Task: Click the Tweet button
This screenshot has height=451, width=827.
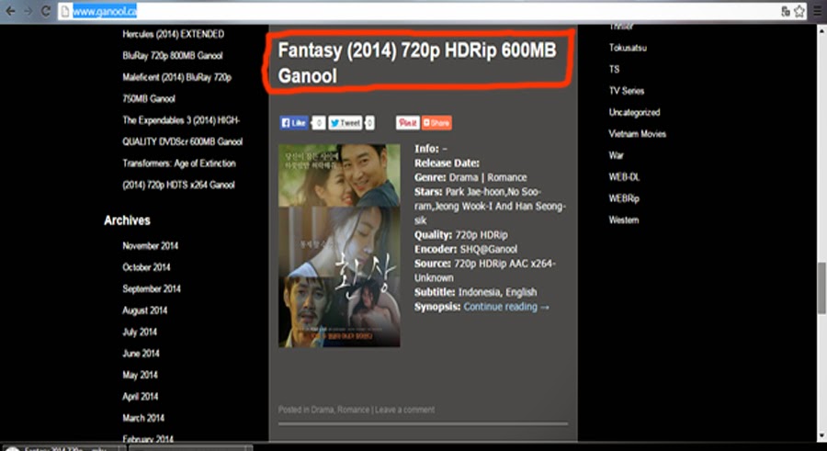Action: pyautogui.click(x=346, y=123)
